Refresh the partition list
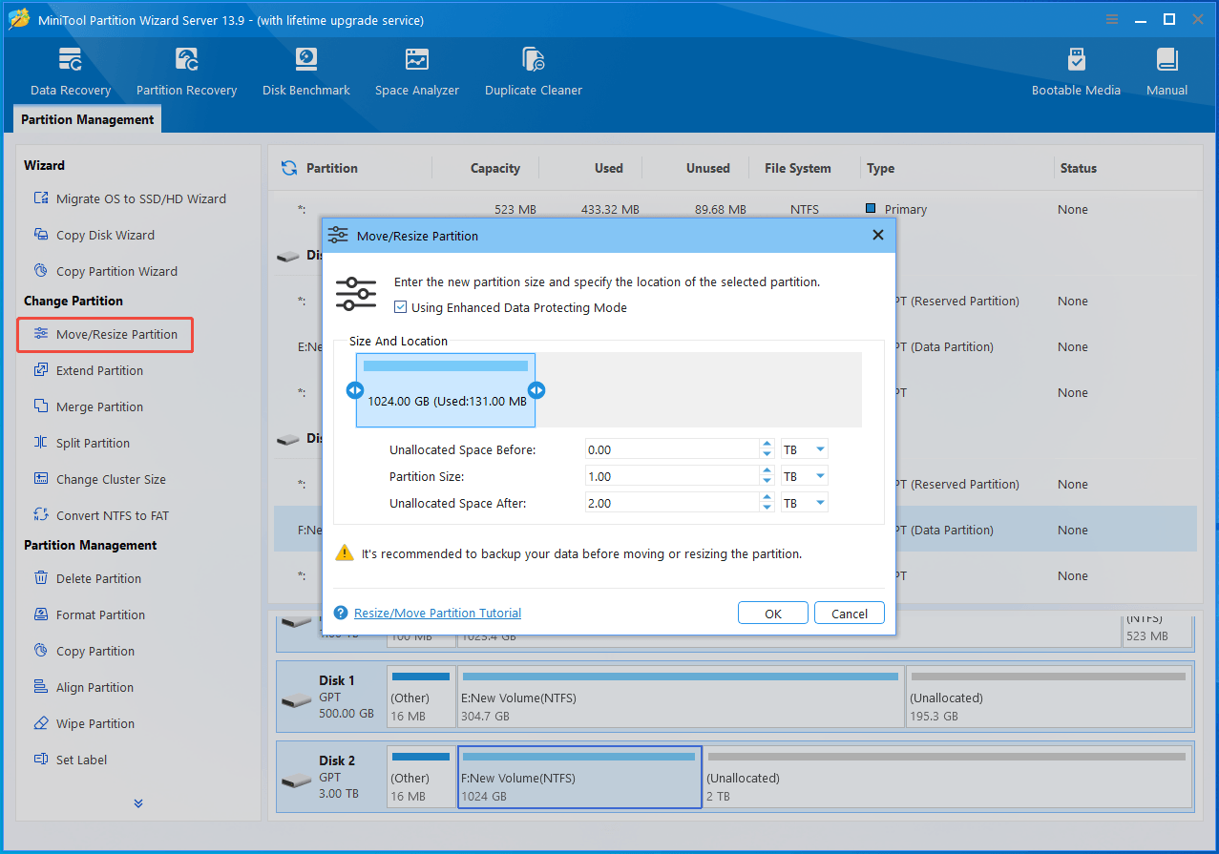The image size is (1219, 854). click(x=288, y=168)
